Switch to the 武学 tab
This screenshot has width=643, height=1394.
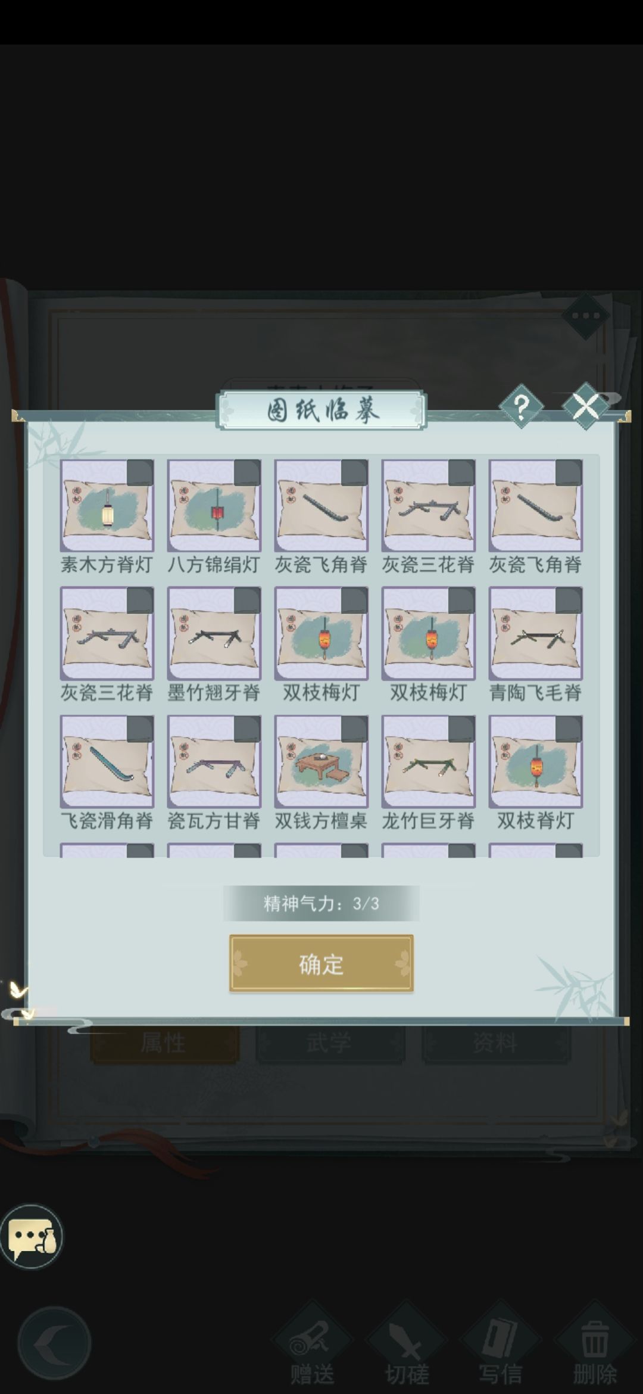330,1044
